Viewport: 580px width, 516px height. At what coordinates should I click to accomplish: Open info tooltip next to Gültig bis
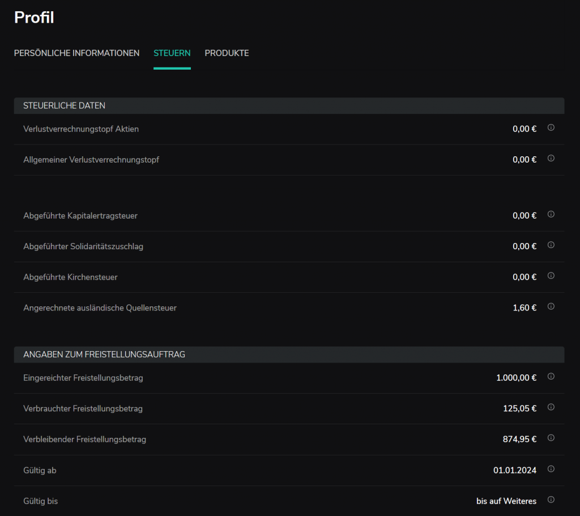551,500
